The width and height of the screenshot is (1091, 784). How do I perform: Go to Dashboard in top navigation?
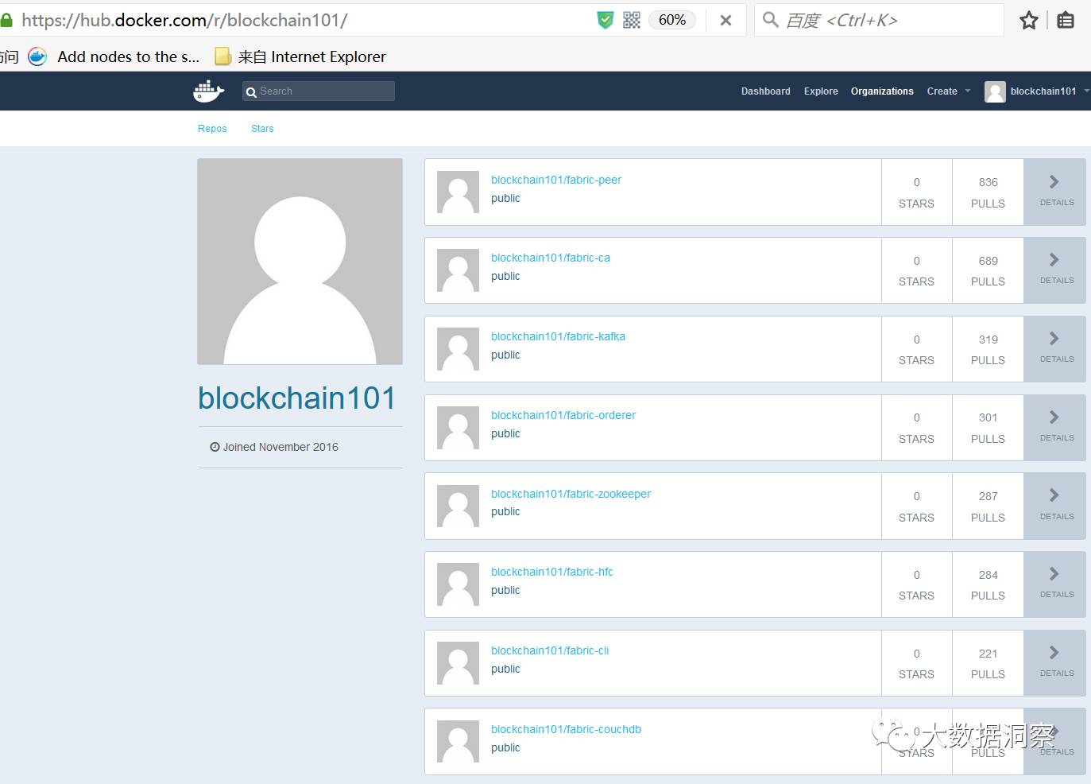pos(766,91)
